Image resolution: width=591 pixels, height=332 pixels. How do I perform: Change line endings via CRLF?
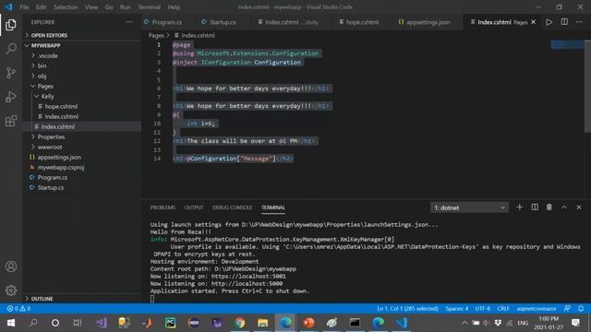click(x=503, y=308)
